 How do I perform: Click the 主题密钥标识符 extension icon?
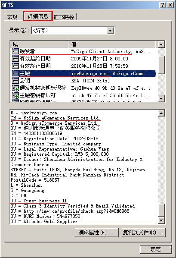pos(15,95)
